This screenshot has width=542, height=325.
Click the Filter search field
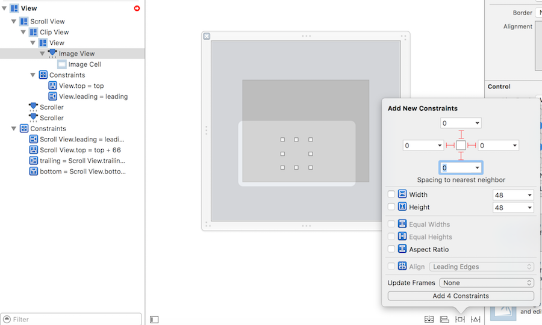(72, 319)
